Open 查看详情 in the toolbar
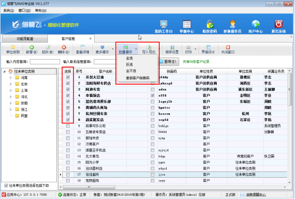This screenshot has width=295, height=199. pos(83,49)
